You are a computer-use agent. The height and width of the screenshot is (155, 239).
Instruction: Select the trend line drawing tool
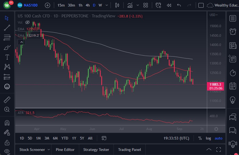7,28
